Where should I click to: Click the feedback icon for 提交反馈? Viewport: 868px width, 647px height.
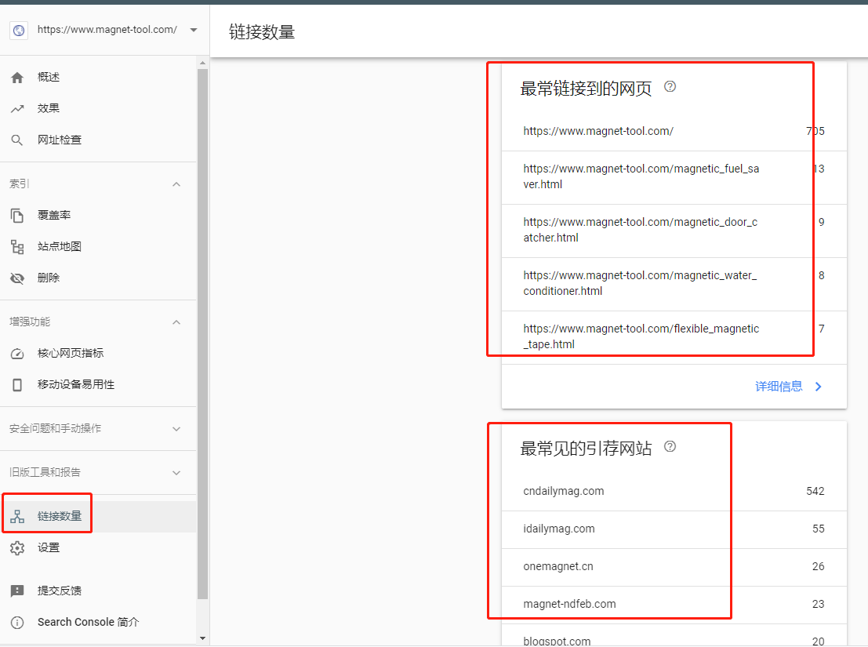[x=17, y=591]
